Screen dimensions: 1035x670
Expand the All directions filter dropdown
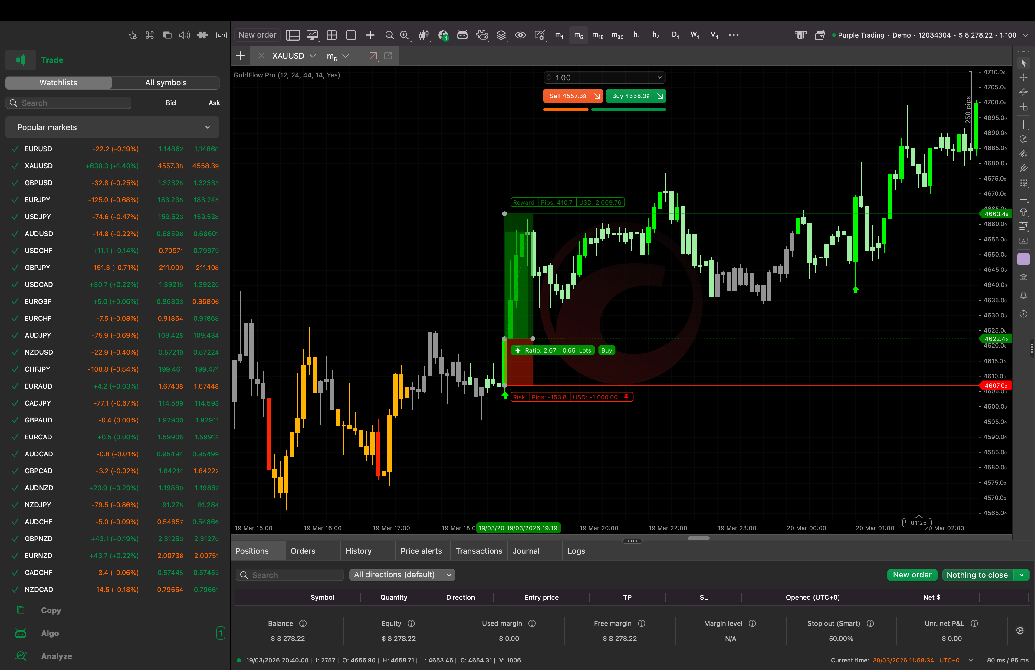[x=449, y=575]
